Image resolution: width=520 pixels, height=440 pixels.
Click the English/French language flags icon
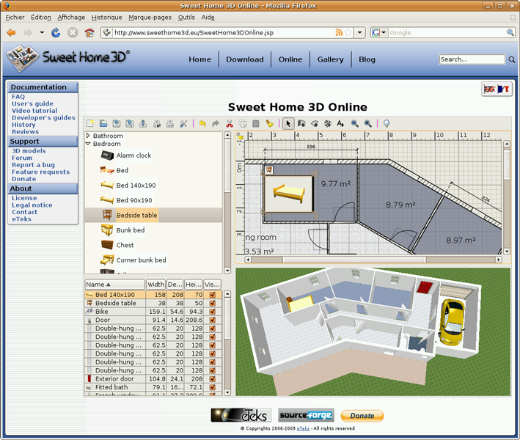[497, 89]
